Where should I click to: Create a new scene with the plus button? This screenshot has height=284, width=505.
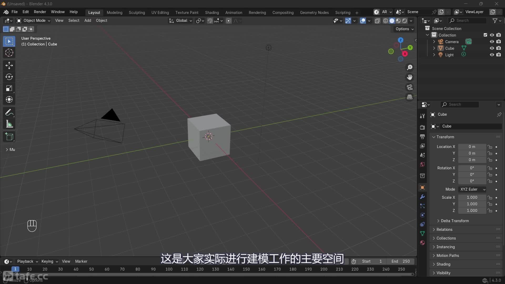point(442,12)
